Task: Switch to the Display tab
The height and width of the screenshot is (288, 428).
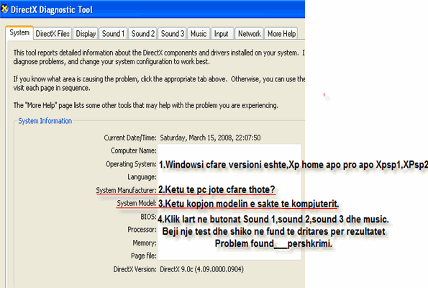Action: pos(86,34)
